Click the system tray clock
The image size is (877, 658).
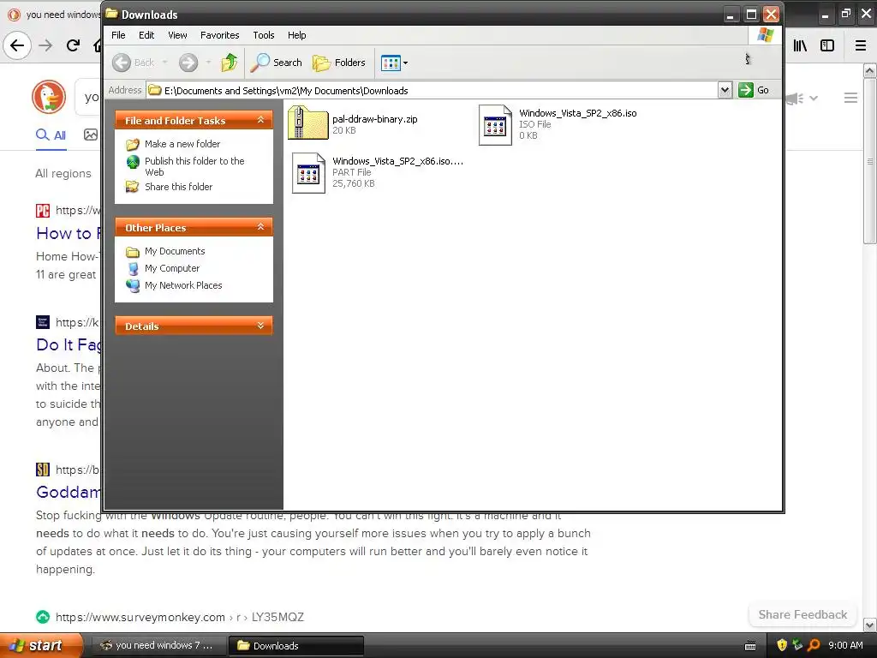pyautogui.click(x=845, y=646)
